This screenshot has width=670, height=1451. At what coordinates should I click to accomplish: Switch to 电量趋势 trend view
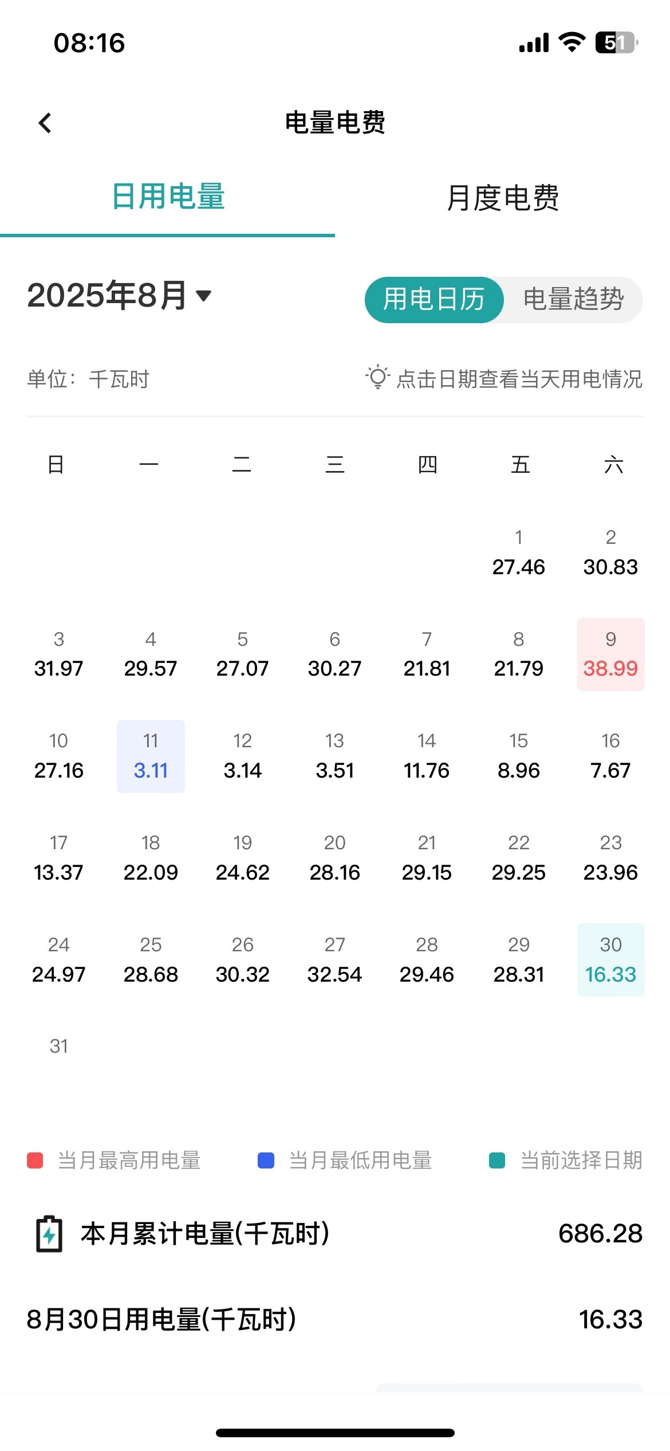(x=573, y=300)
